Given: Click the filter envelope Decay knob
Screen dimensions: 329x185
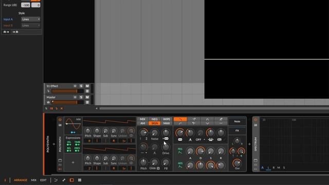Looking at the screenshot, I should click(200, 151).
